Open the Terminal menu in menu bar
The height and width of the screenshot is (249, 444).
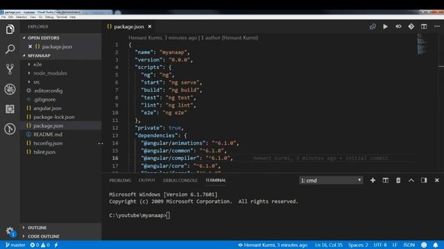coord(62,17)
